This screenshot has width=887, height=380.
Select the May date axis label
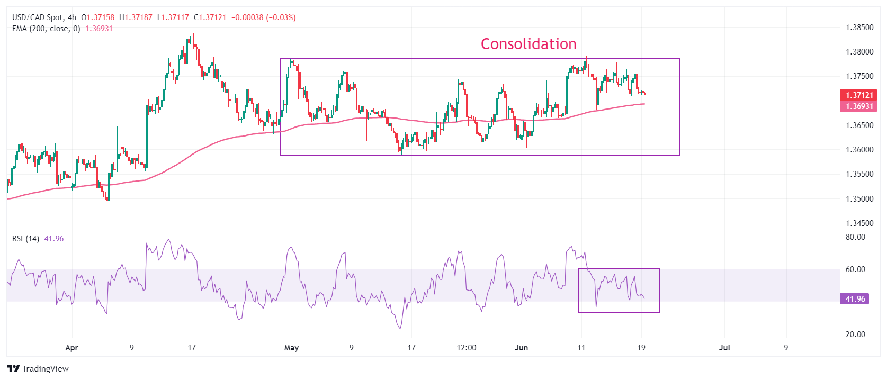[x=291, y=348]
